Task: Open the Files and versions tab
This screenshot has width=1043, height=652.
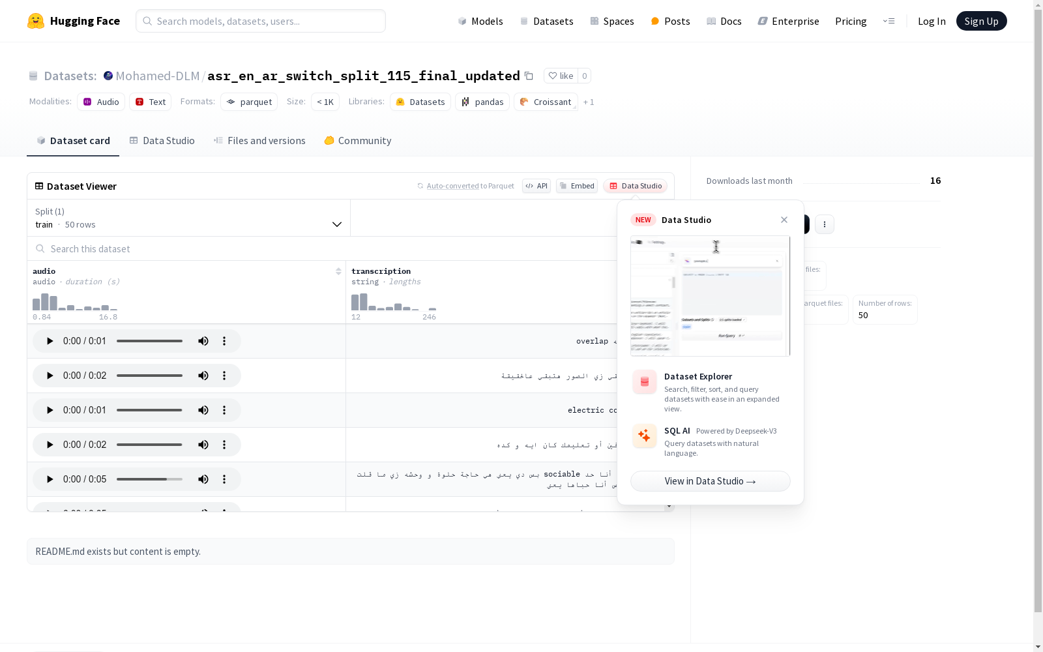Action: (x=259, y=141)
